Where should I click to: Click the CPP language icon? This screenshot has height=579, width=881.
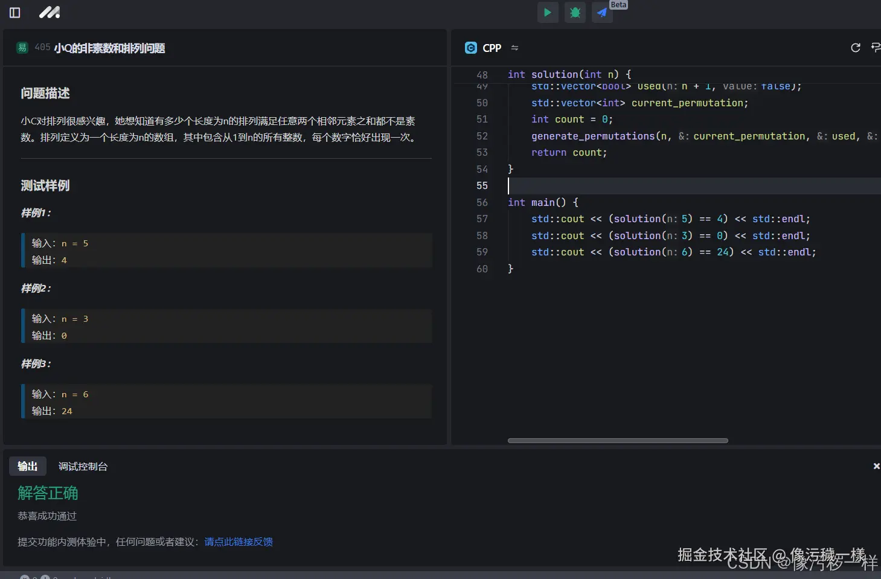[471, 48]
